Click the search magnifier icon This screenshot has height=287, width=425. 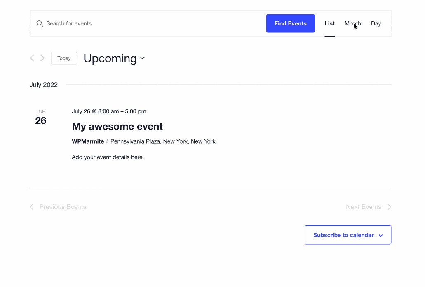point(40,23)
